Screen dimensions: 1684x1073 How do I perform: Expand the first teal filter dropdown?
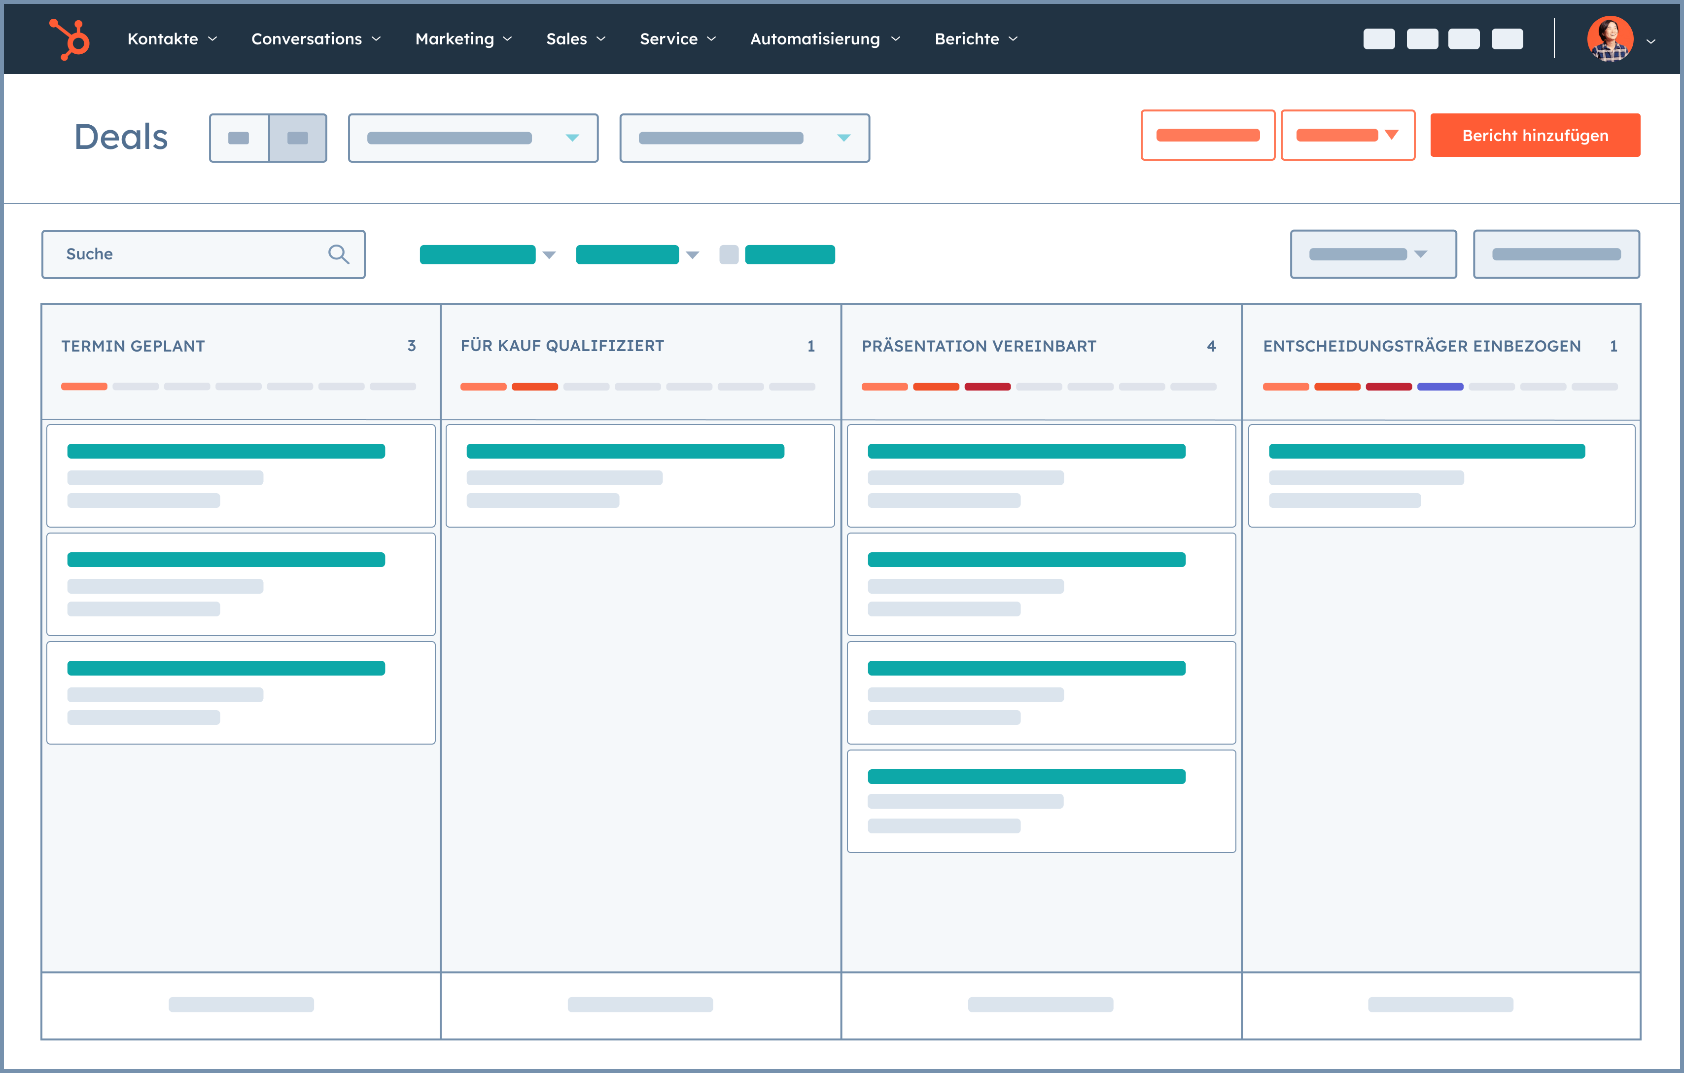548,254
